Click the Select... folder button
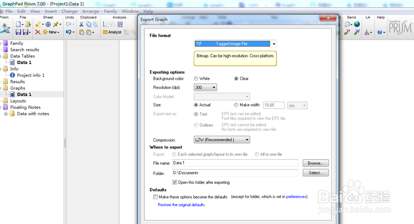This screenshot has height=224, width=414. 315,173
